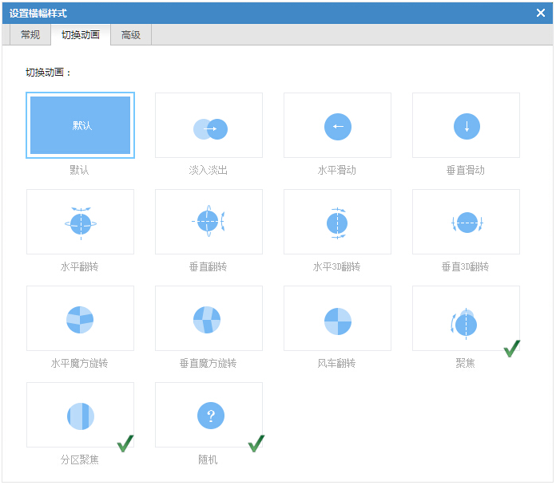Viewport: 556px width, 485px height.
Task: Select the 默认 default animation thumbnail
Action: [x=80, y=125]
